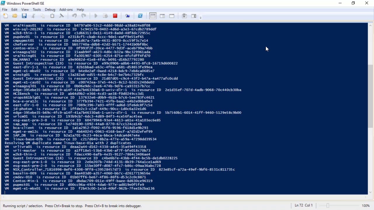Open the File menu
This screenshot has width=374, height=210.
[x=5, y=10]
